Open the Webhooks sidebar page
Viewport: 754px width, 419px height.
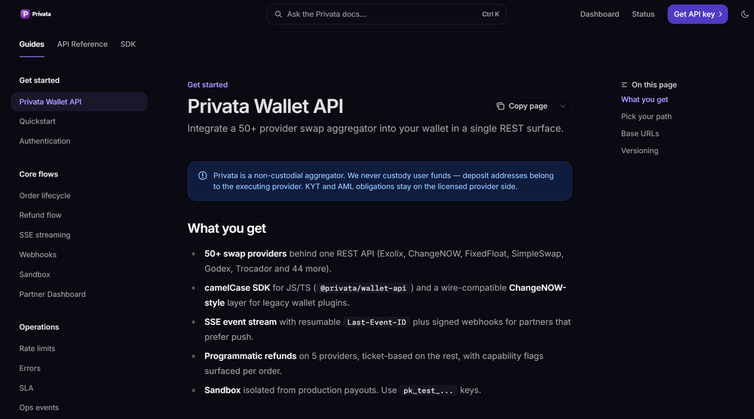[38, 255]
